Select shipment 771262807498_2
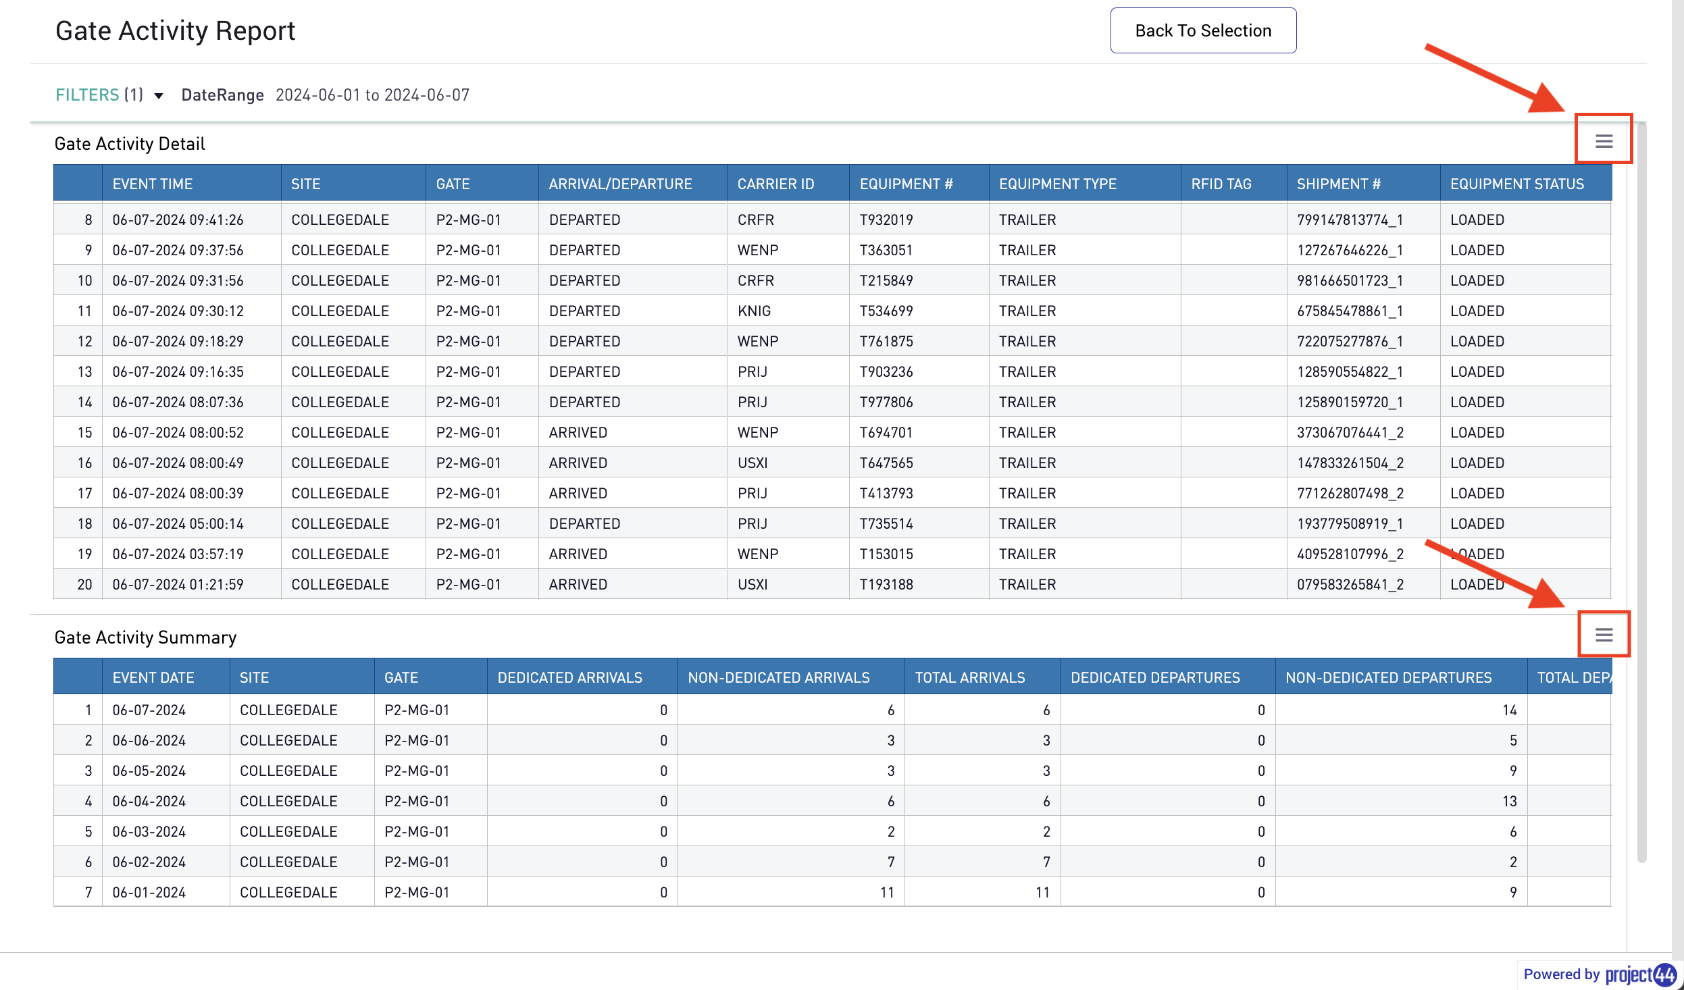This screenshot has width=1684, height=990. pos(1350,493)
